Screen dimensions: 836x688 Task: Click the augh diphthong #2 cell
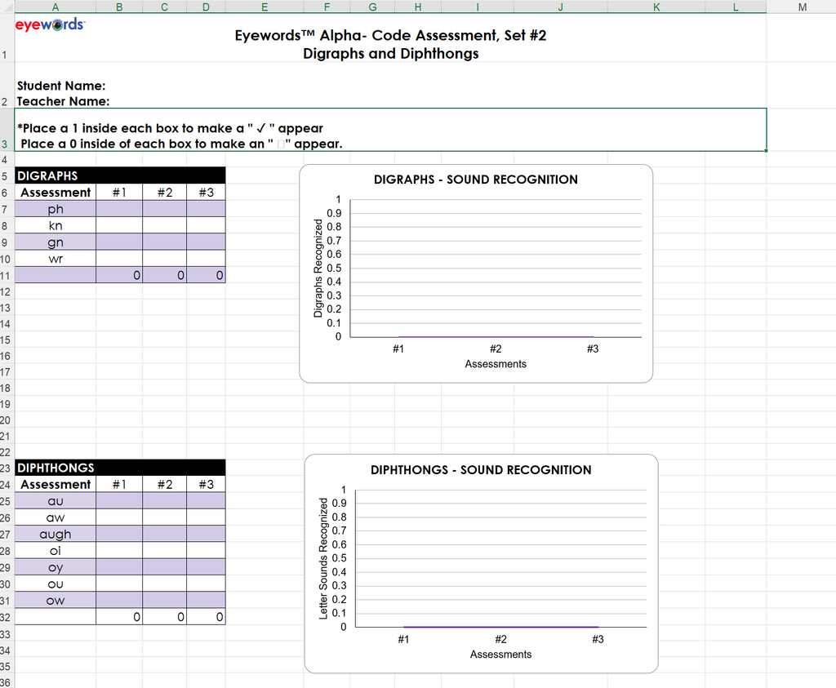tap(165, 534)
